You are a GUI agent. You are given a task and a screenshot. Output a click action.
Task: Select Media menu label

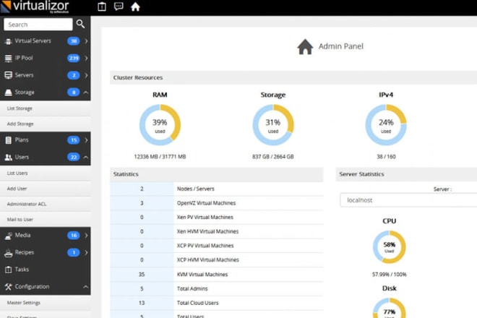(22, 235)
